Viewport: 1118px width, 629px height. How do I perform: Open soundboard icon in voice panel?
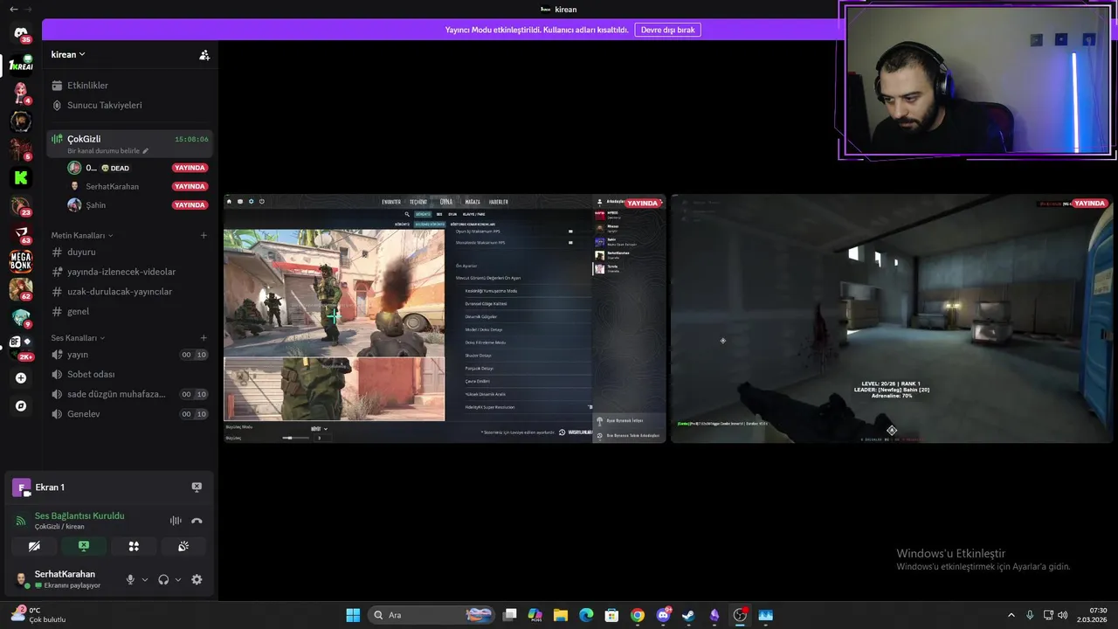point(183,546)
